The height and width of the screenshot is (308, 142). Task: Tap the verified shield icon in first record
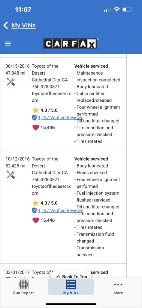click(34, 118)
